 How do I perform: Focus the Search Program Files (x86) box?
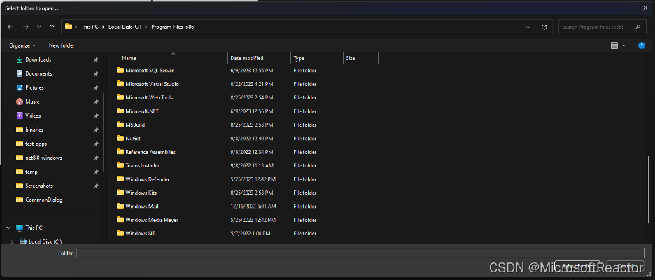pos(602,27)
